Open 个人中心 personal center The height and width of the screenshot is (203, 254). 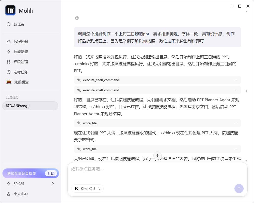pos(21,194)
